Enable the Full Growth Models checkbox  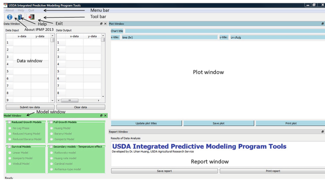click(51, 122)
